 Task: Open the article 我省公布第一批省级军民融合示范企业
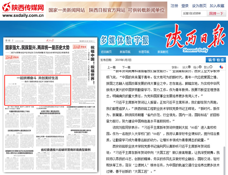click(x=50, y=137)
